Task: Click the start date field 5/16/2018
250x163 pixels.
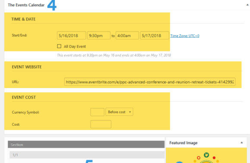Action: coord(72,36)
